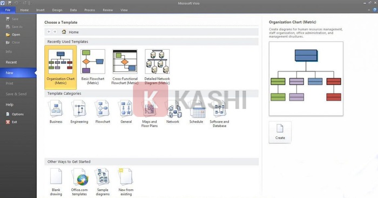The image size is (378, 198).
Task: Open Sample diagrams
Action: point(103,182)
